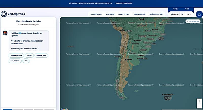
Task: Open the round trip planner icon button
Action: (199, 14)
